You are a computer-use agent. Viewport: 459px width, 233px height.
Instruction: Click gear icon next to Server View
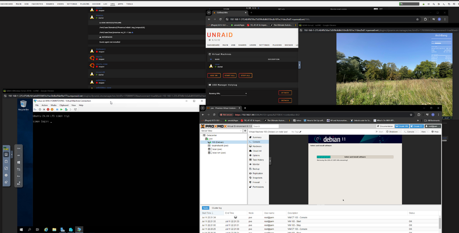[245, 131]
